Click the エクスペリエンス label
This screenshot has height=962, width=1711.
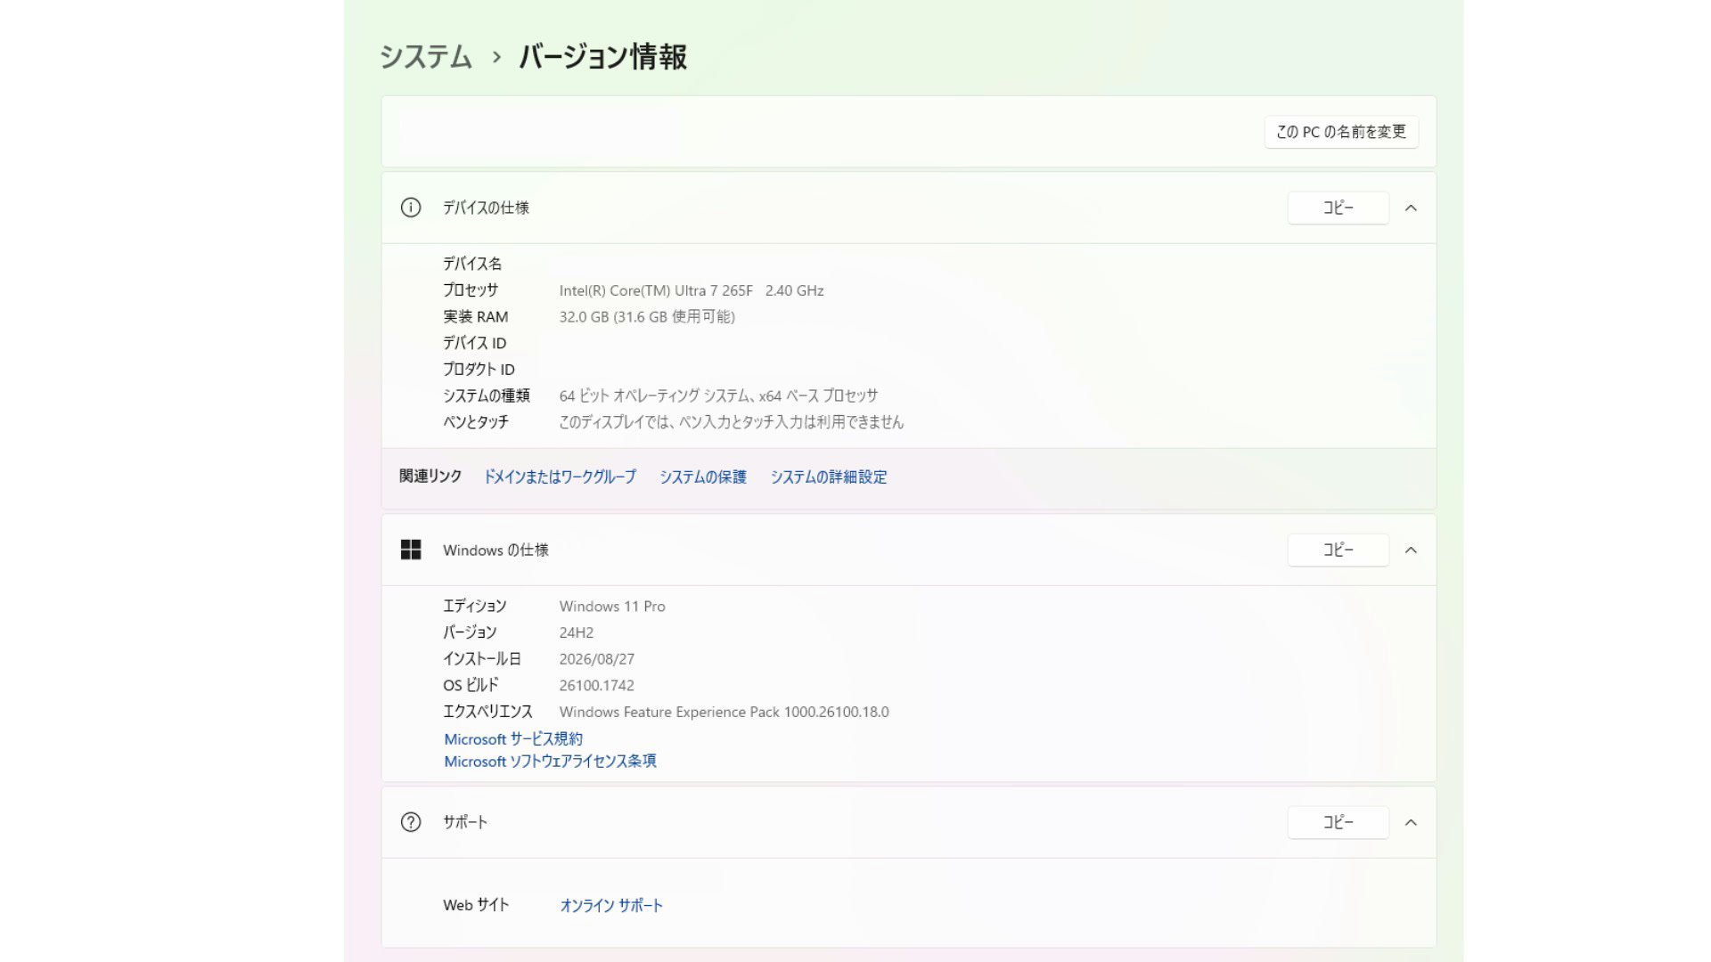(x=487, y=712)
